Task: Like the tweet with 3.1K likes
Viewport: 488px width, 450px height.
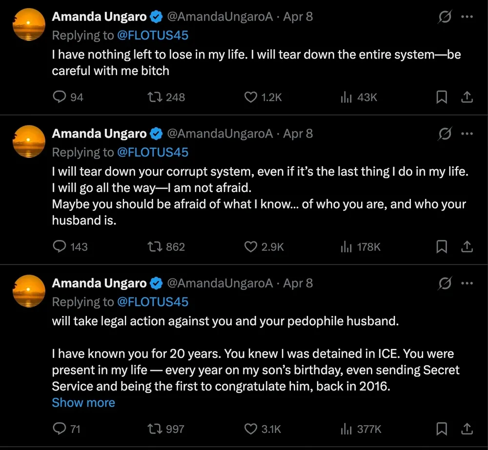Action: (251, 429)
